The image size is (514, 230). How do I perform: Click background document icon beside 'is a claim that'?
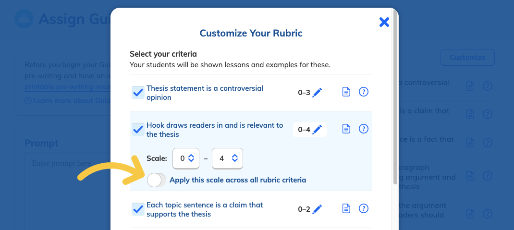(470, 114)
